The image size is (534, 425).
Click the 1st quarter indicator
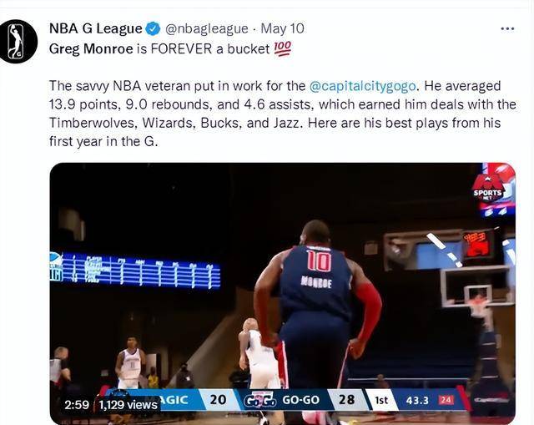(381, 400)
